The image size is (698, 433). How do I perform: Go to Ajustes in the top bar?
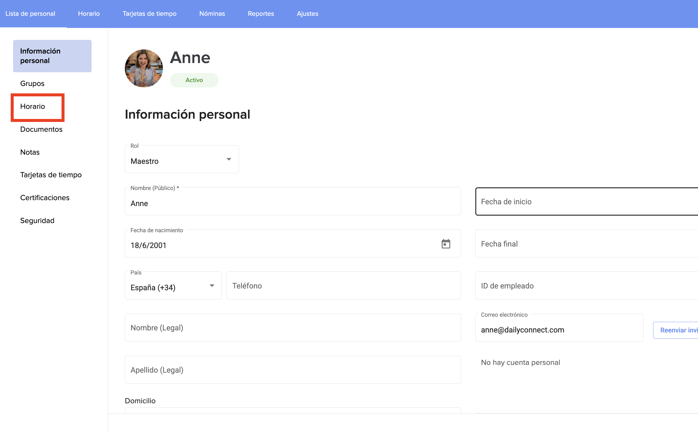coord(307,14)
